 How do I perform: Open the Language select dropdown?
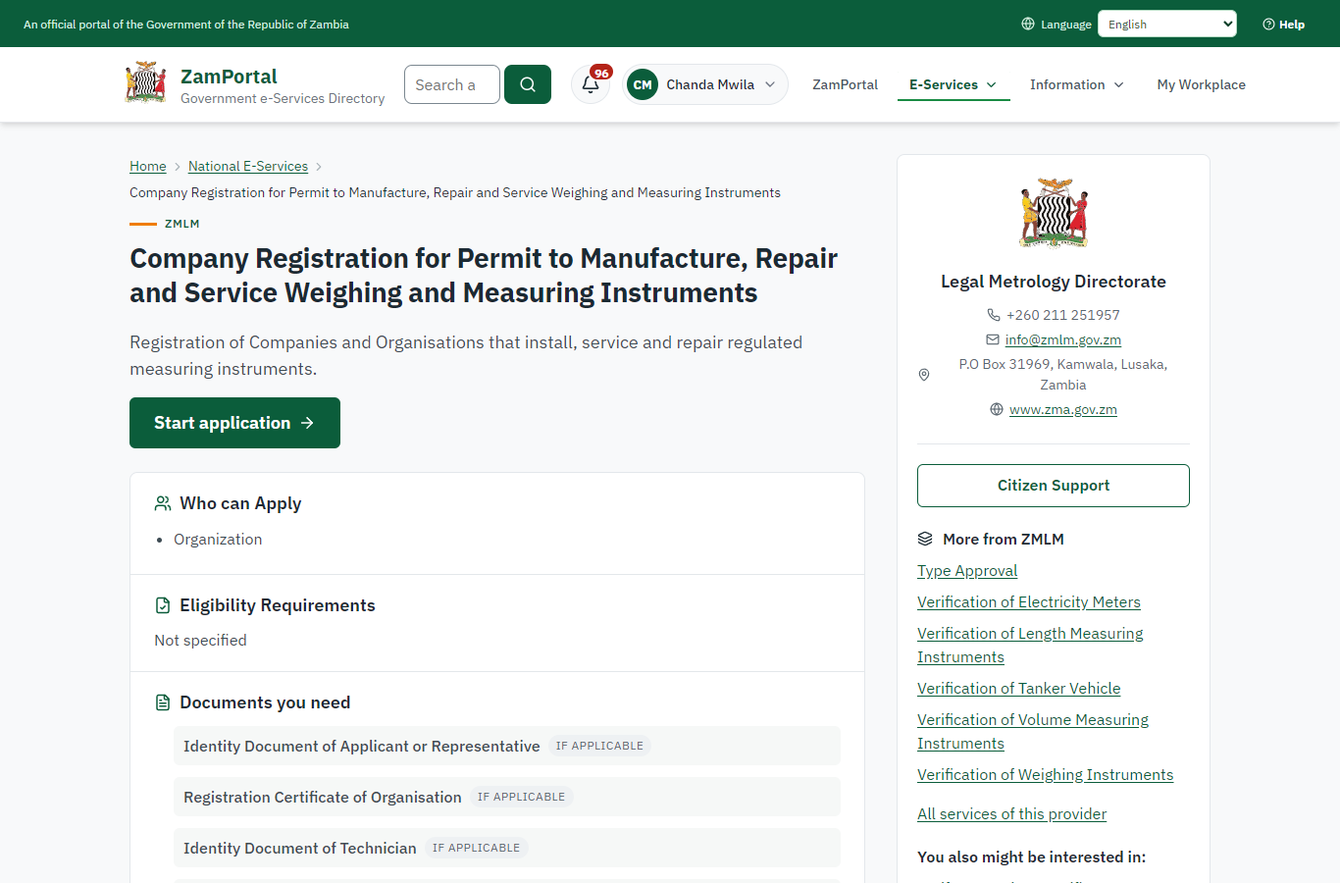[x=1167, y=24]
